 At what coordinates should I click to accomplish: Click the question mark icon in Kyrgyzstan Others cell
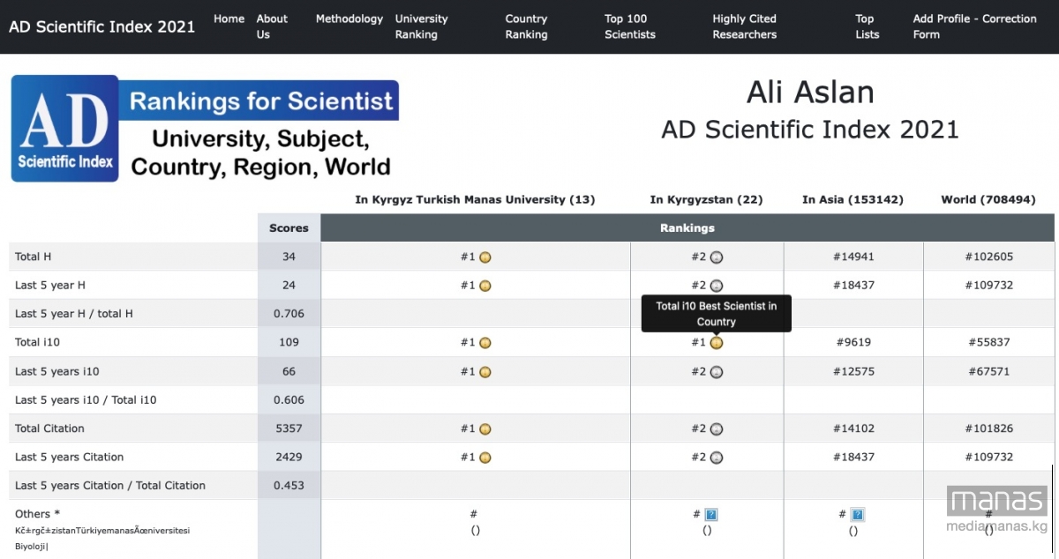pyautogui.click(x=711, y=515)
